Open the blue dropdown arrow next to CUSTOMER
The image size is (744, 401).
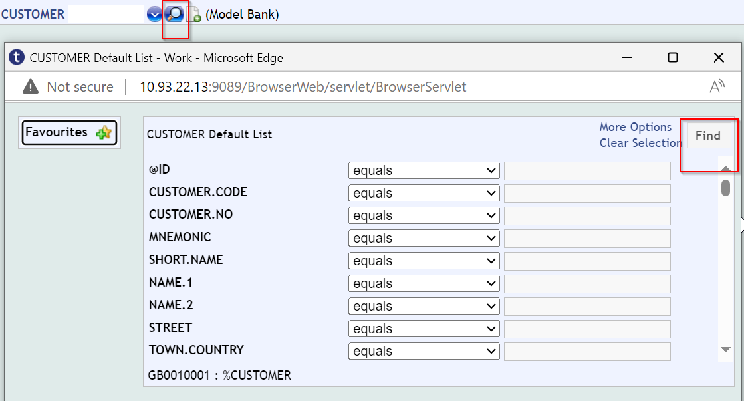(x=154, y=14)
